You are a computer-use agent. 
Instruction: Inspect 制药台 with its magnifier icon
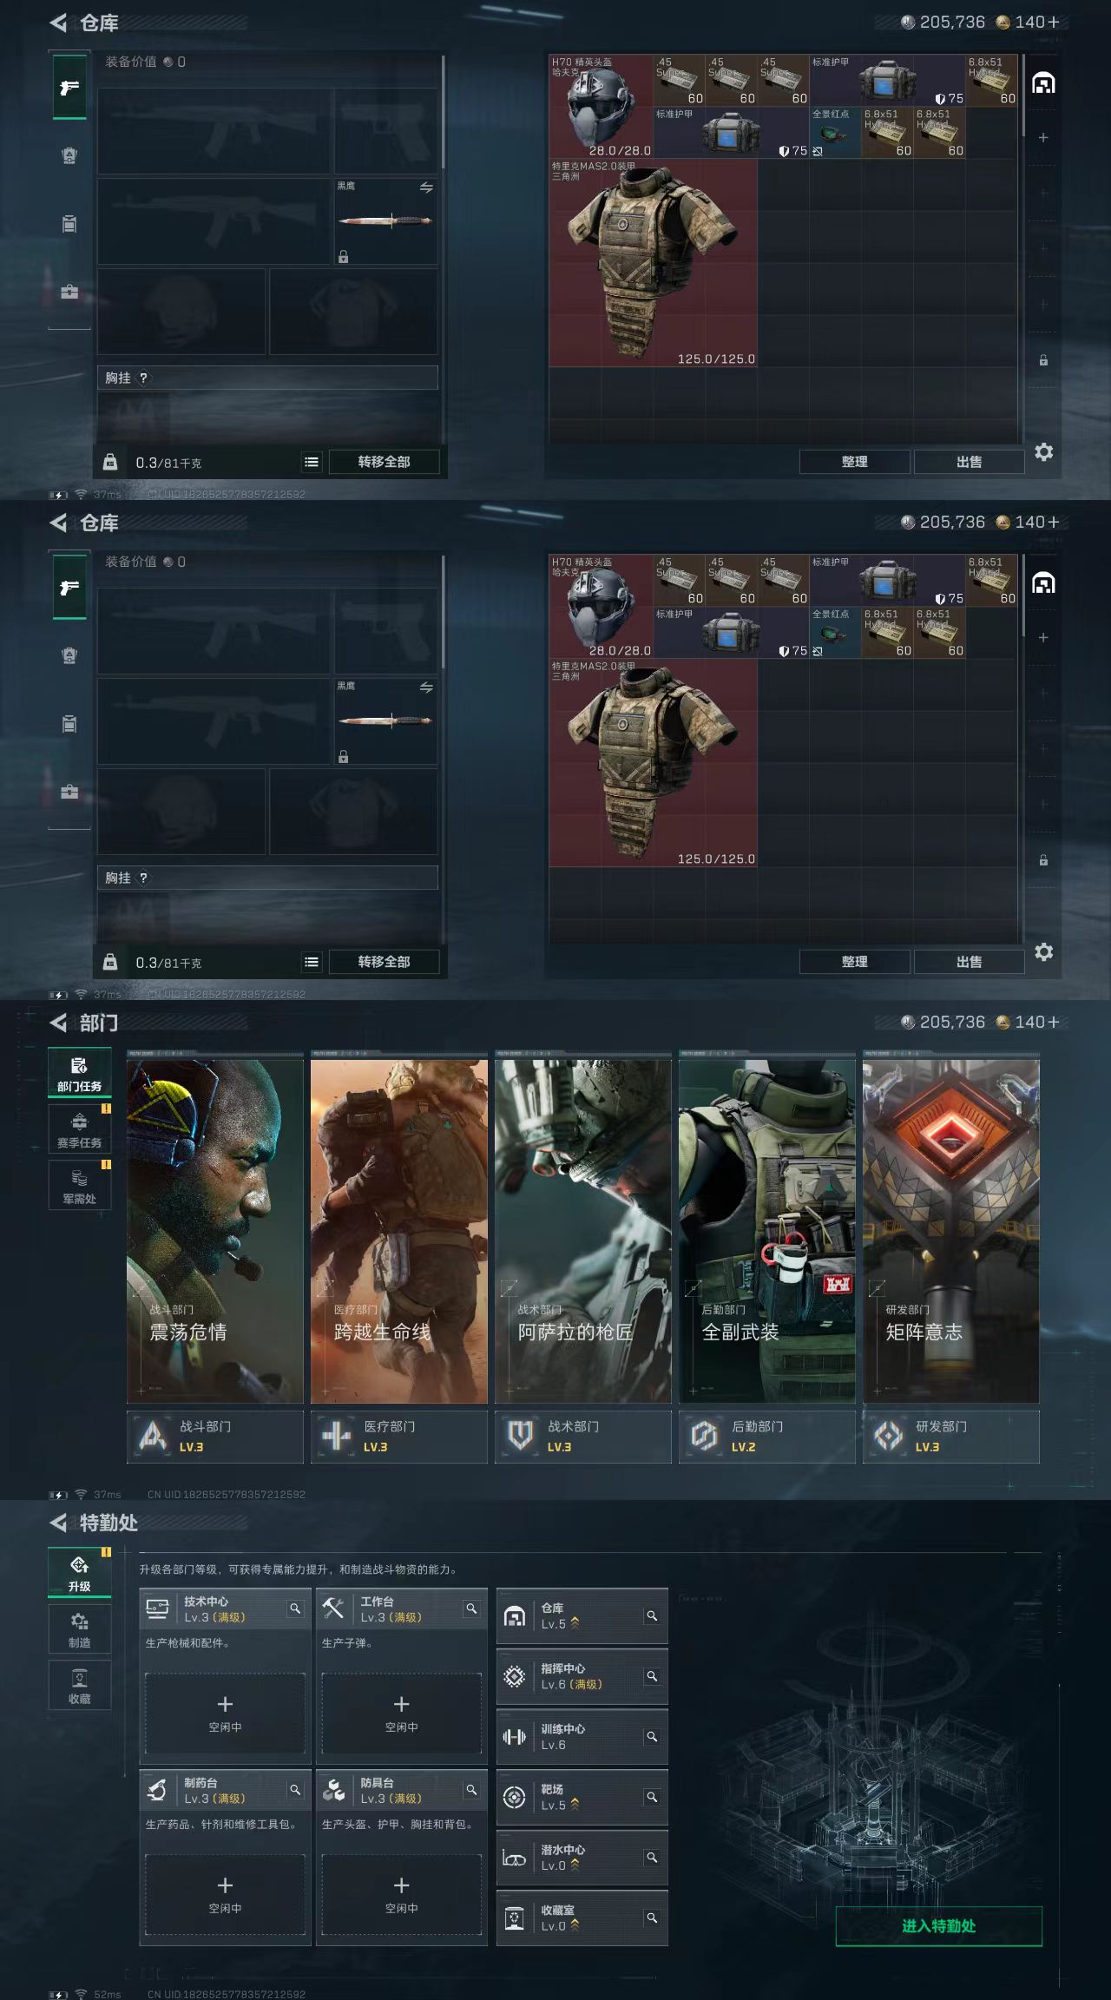pyautogui.click(x=295, y=1790)
